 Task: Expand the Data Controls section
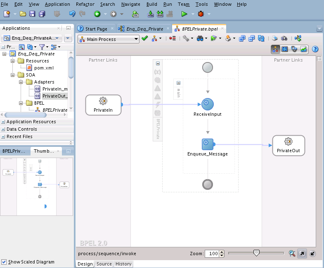tap(3, 129)
